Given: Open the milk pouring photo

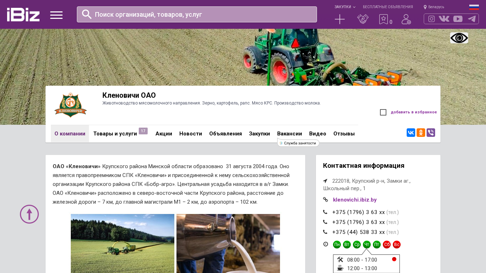Looking at the screenshot, I should [x=228, y=243].
